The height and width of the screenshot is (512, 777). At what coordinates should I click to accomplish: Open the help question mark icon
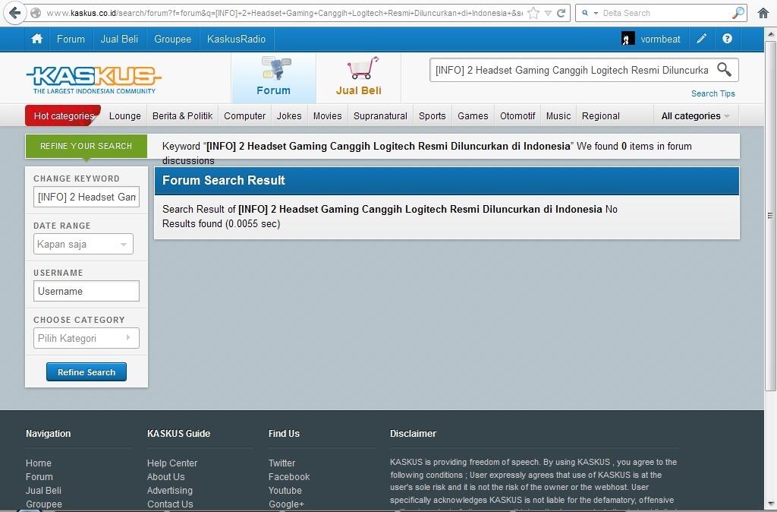(727, 39)
